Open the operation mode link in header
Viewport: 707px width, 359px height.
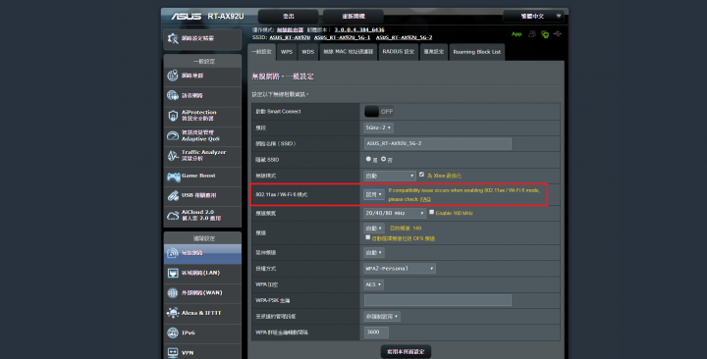(x=290, y=29)
